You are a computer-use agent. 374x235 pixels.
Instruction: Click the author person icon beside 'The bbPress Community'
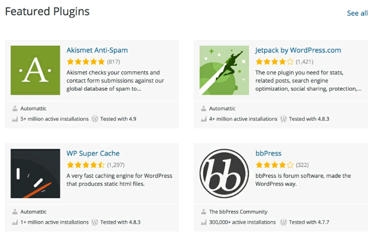click(204, 212)
